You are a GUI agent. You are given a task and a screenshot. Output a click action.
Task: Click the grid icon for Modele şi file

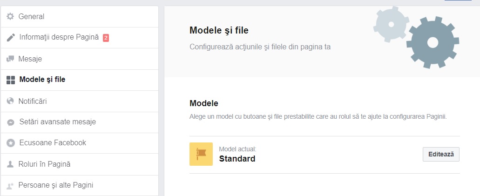11,80
